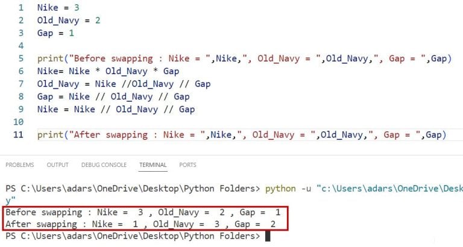This screenshot has height=247, width=463.
Task: Click 'Before swapping' terminal output line
Action: [143, 212]
